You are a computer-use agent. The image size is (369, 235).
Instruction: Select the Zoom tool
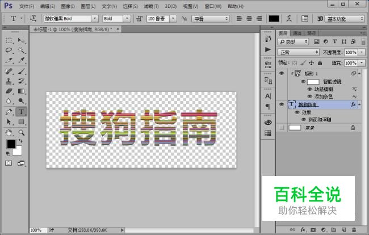click(22, 133)
